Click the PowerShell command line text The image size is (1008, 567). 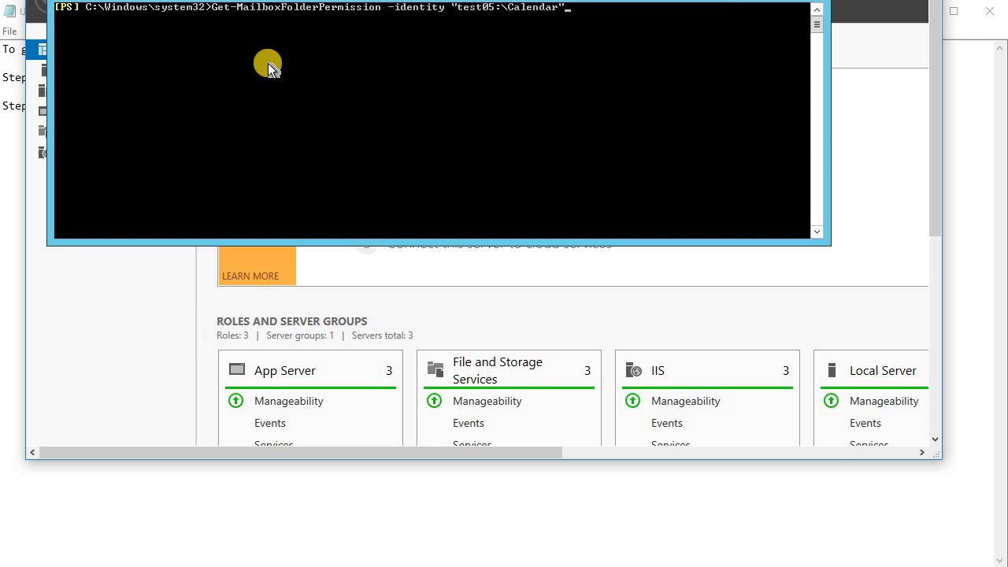click(x=312, y=7)
